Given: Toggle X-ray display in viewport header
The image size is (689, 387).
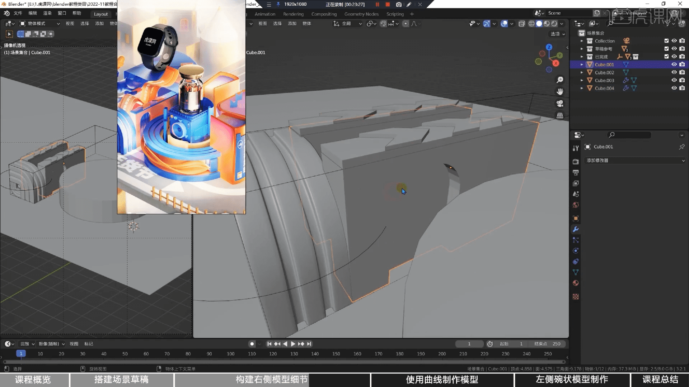Looking at the screenshot, I should pos(521,24).
